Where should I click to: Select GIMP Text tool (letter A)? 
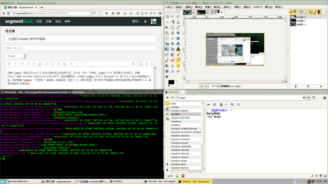178,49
